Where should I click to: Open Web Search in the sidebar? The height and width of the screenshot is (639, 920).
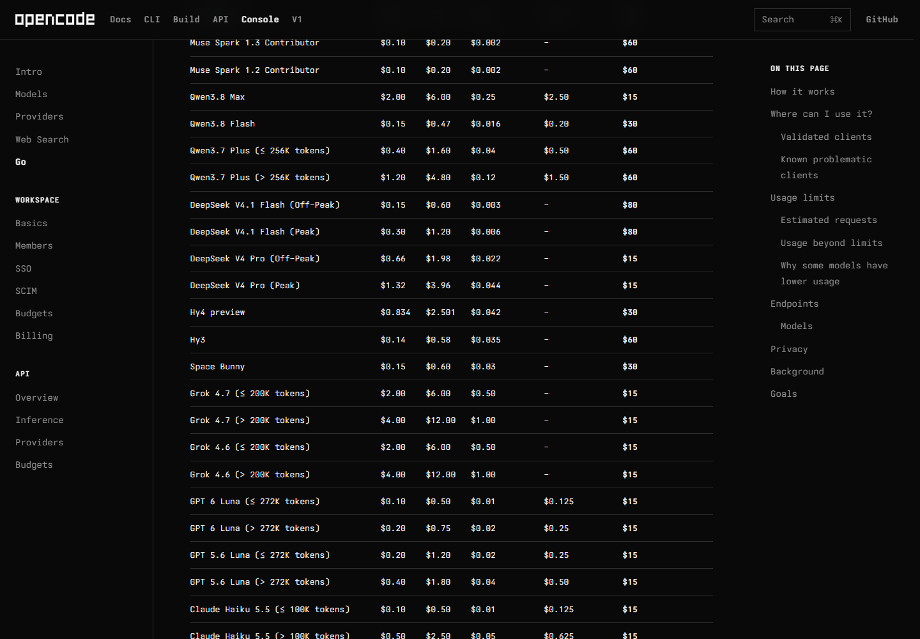pos(42,139)
